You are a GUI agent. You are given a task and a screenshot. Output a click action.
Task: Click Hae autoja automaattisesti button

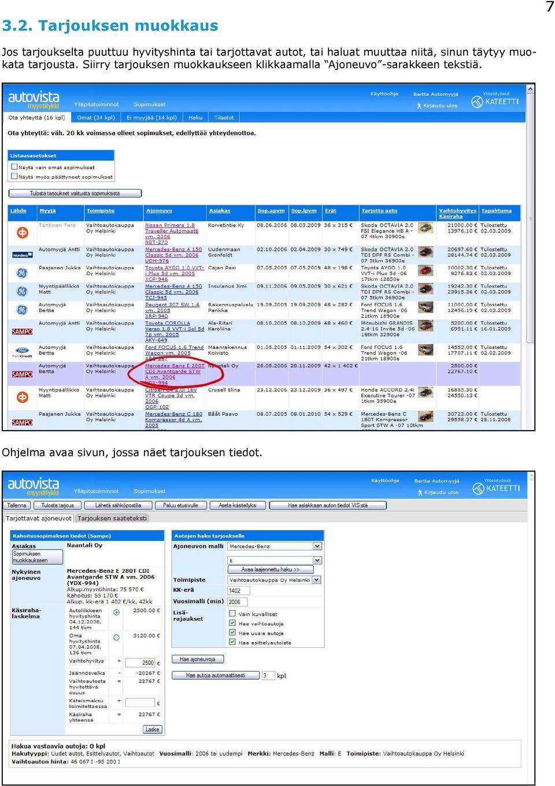click(216, 675)
